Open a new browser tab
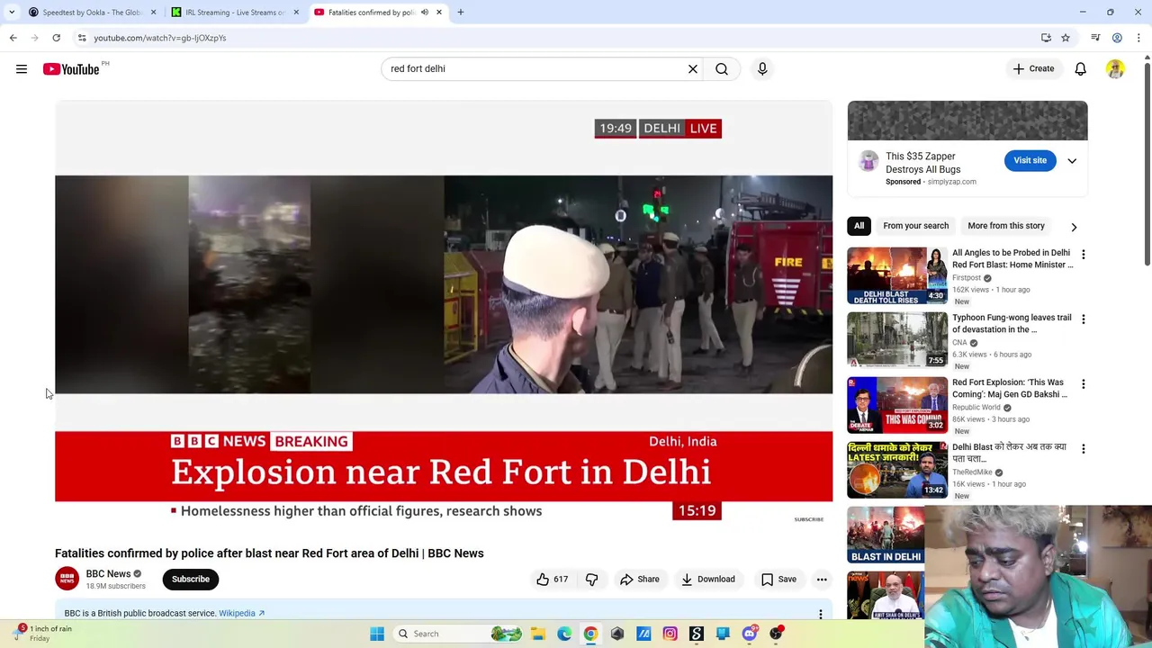1152x648 pixels. [x=460, y=12]
